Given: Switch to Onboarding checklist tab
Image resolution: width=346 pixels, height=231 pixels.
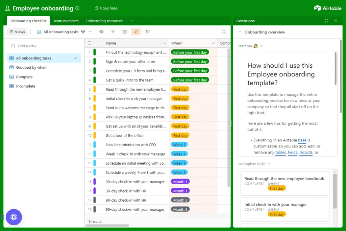Looking at the screenshot, I should point(28,21).
